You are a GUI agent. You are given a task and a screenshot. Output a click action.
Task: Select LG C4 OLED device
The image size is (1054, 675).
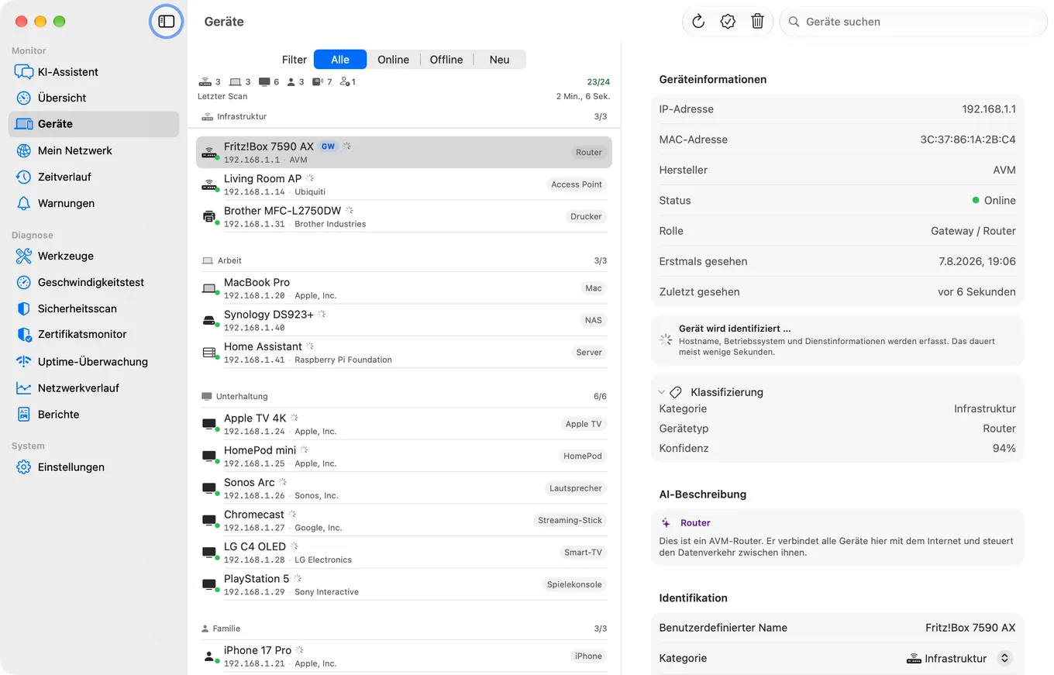coord(404,553)
